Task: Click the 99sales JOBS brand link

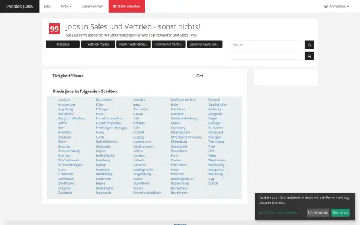Action: [20, 7]
